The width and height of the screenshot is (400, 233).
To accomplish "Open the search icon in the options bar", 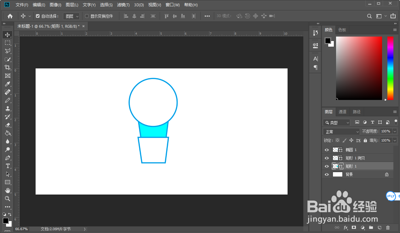I will [x=369, y=16].
